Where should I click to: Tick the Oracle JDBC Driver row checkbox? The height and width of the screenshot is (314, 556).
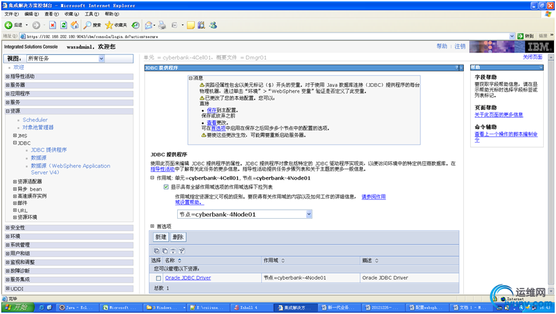pos(159,278)
